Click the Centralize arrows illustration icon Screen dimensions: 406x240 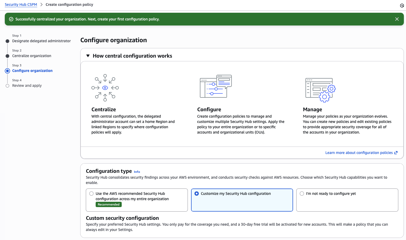(x=105, y=88)
